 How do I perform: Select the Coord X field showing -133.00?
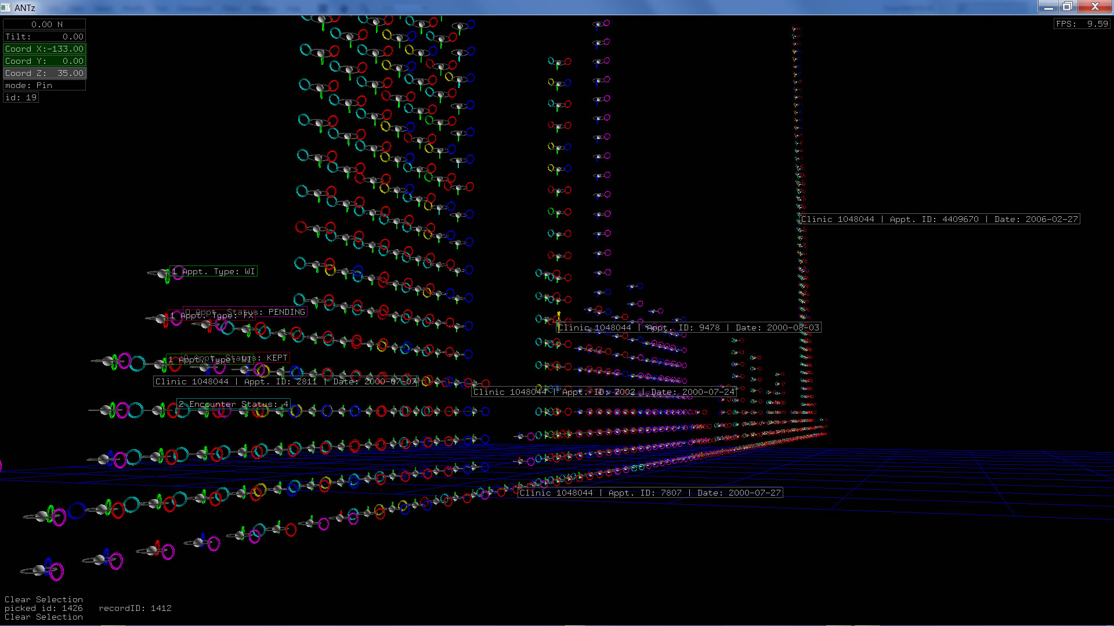45,49
